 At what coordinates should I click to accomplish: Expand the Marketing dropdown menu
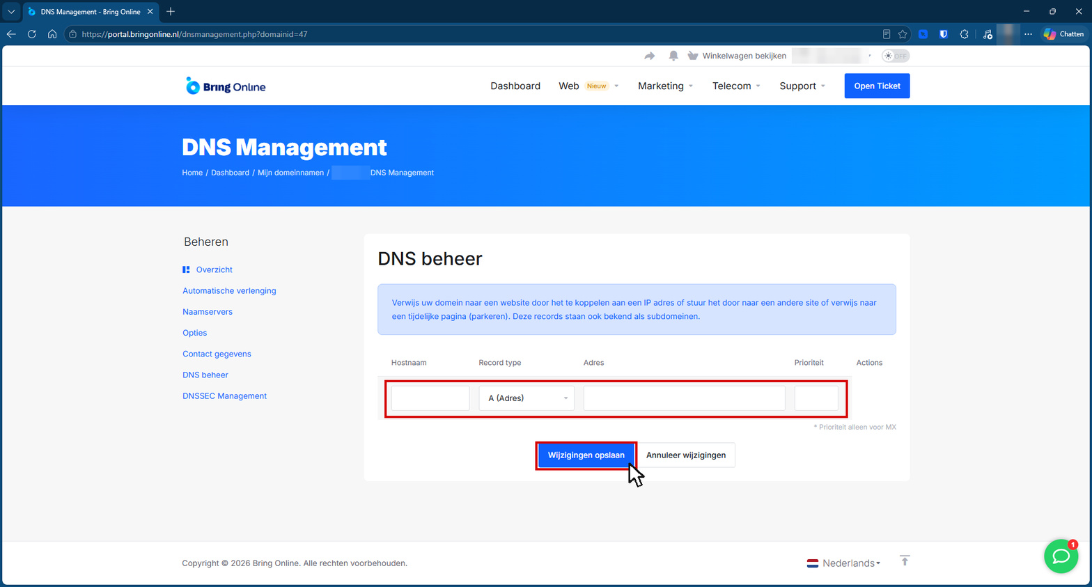(x=666, y=86)
